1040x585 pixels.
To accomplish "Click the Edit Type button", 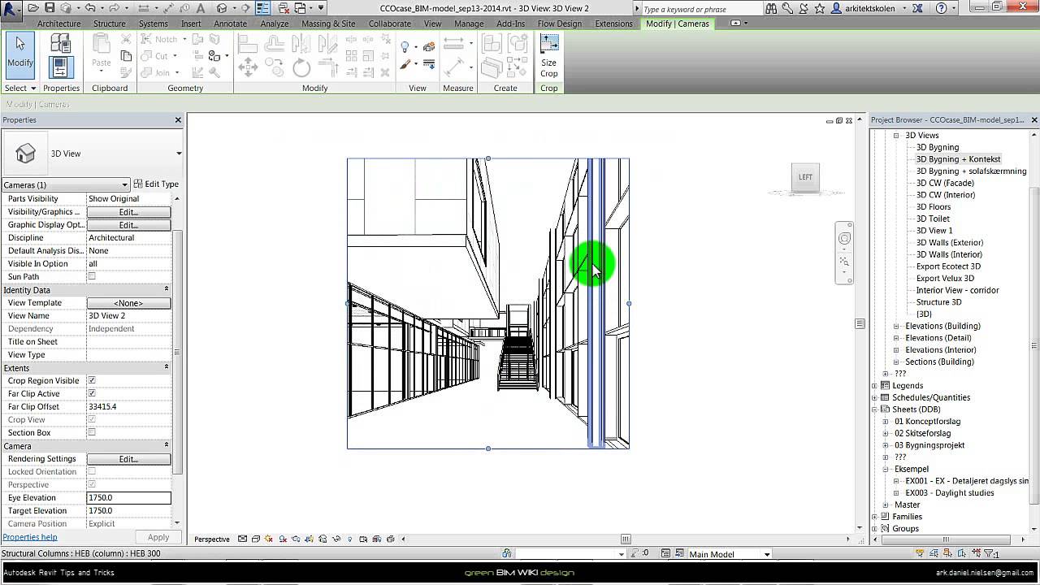I will [157, 184].
